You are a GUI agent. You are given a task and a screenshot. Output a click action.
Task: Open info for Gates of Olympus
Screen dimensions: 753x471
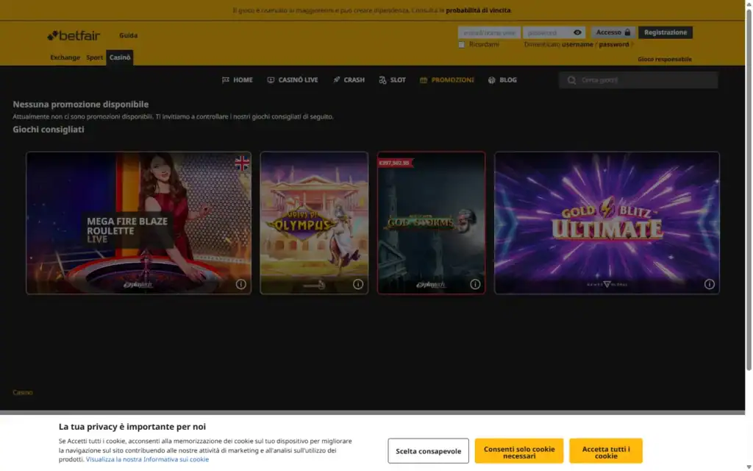(x=358, y=285)
